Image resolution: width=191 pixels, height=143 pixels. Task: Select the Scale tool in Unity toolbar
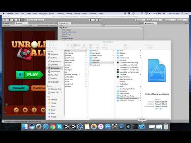[18, 20]
